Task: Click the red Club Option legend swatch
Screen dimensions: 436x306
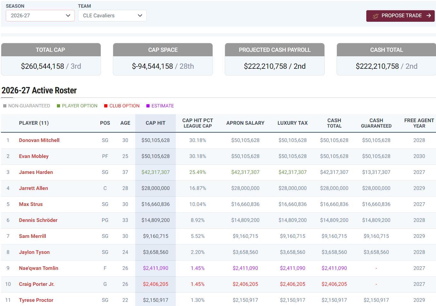Action: point(106,106)
